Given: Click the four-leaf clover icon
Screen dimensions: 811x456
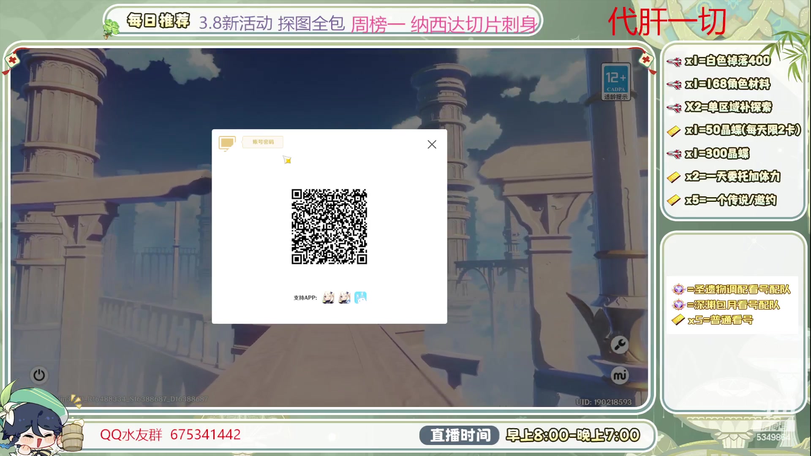Looking at the screenshot, I should [x=112, y=28].
